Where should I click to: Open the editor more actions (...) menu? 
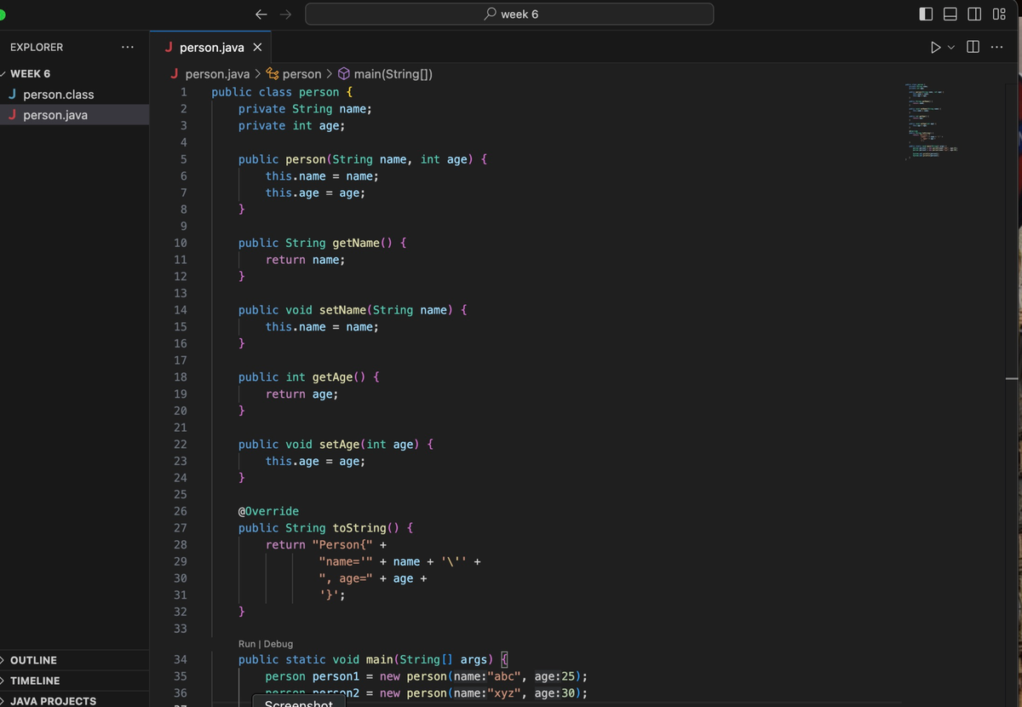tap(996, 47)
